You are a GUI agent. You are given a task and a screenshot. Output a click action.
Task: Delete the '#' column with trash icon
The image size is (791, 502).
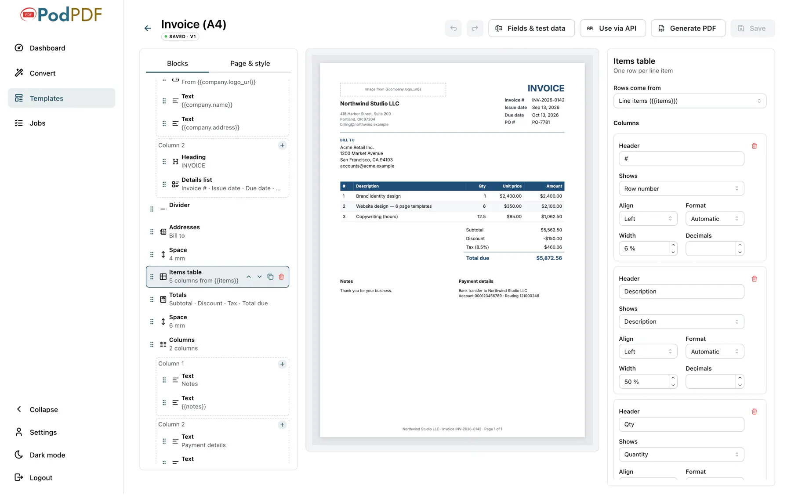click(x=754, y=146)
